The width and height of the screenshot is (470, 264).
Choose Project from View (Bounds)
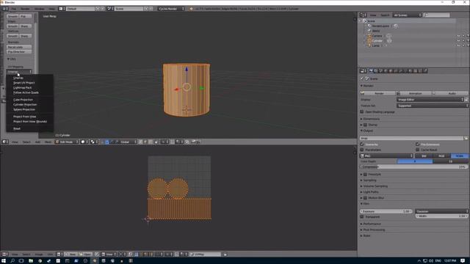tap(30, 122)
